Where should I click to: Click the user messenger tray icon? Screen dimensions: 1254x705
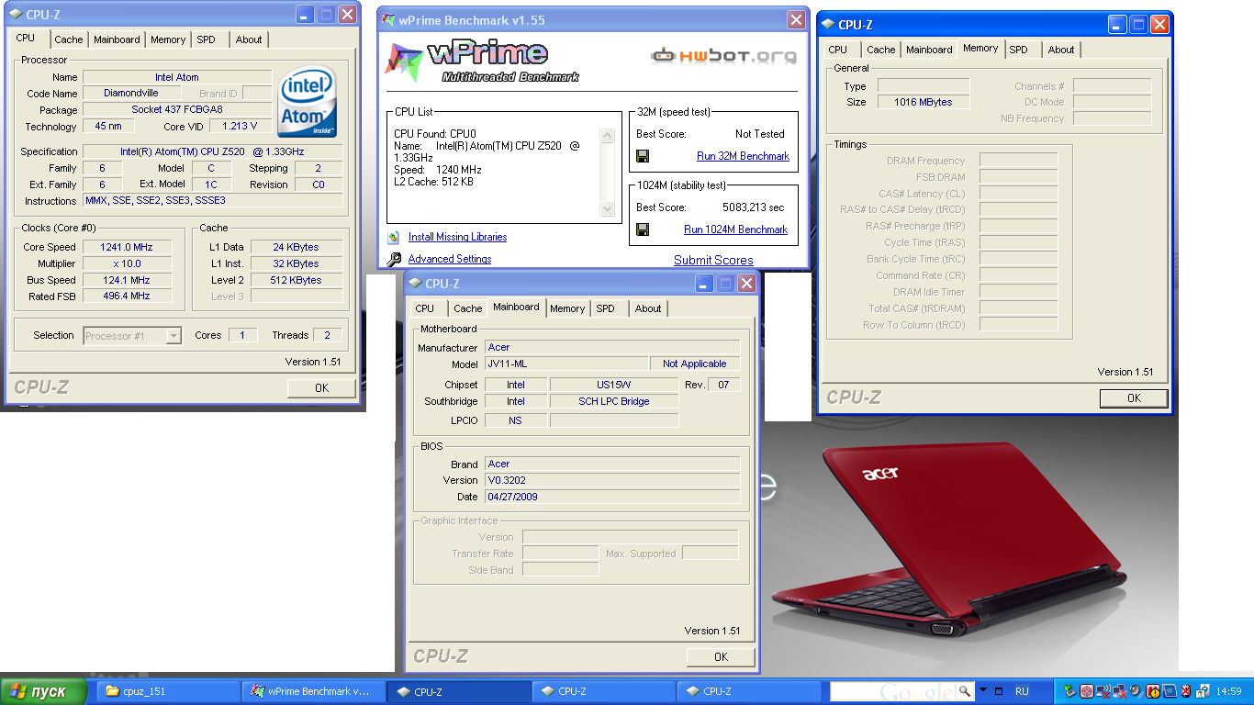pos(1203,691)
